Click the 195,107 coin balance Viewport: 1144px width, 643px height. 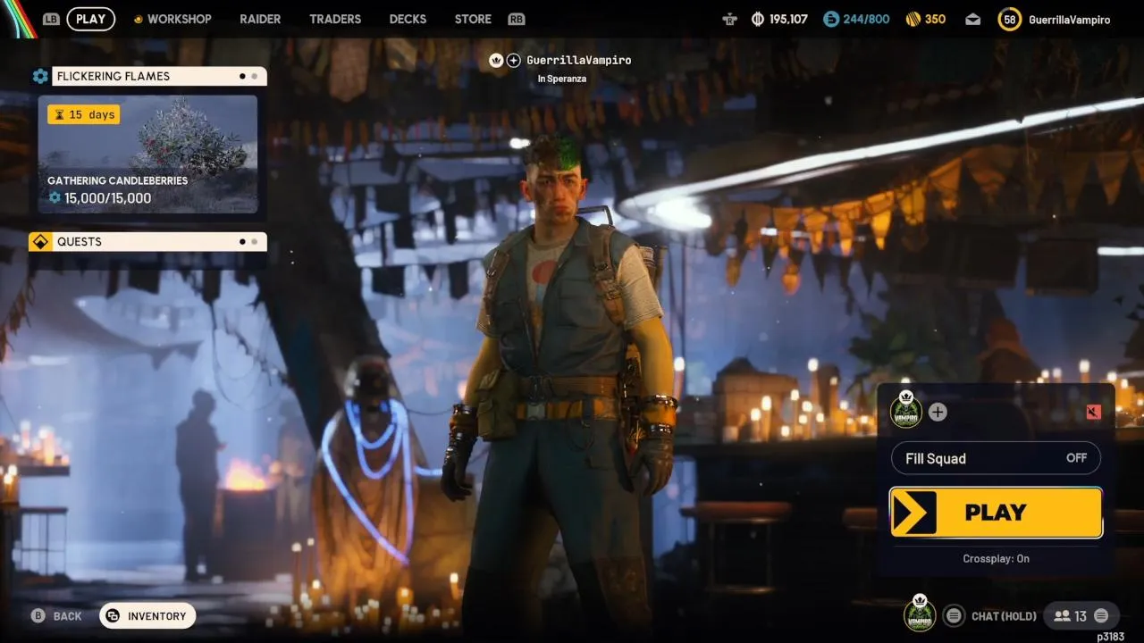point(787,19)
